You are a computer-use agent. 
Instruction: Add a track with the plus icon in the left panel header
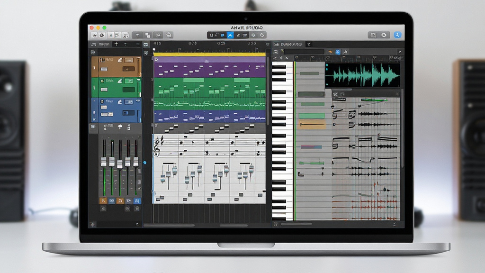tap(116, 44)
